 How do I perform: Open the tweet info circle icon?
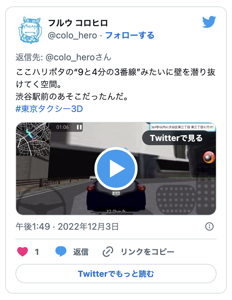pyautogui.click(x=209, y=226)
